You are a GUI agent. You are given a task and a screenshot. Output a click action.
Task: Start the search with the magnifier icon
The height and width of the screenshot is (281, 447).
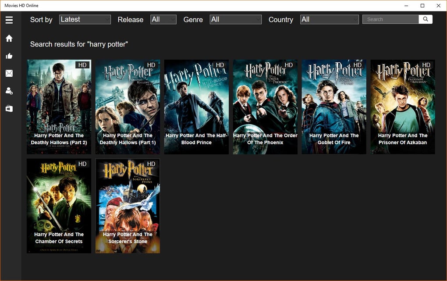point(426,19)
